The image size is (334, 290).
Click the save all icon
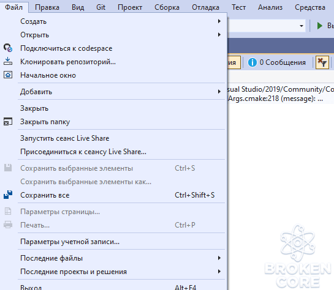coord(8,195)
